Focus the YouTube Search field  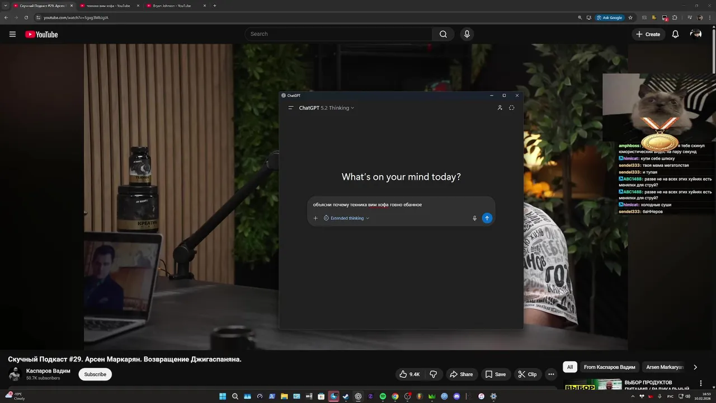338,34
